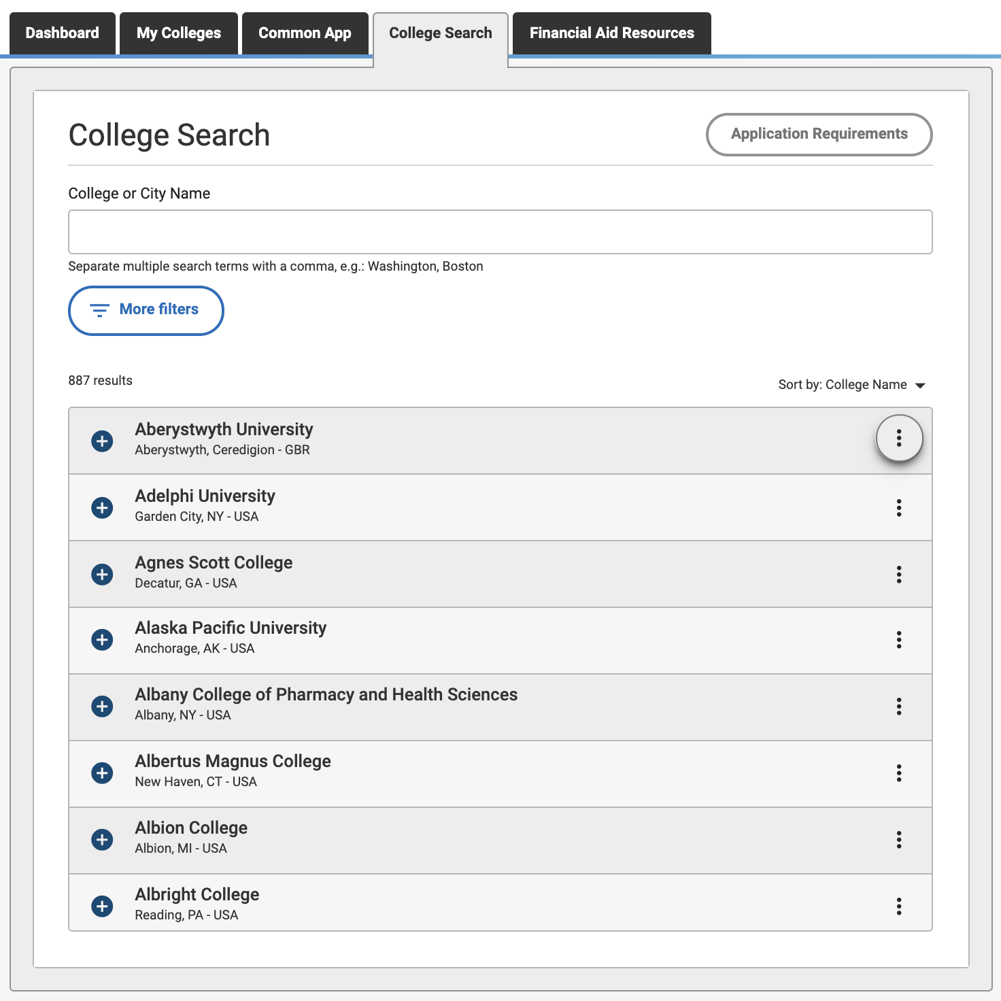Screen dimensions: 1001x1001
Task: Add Albany College of Pharmacy and Health Sciences
Action: coord(101,707)
